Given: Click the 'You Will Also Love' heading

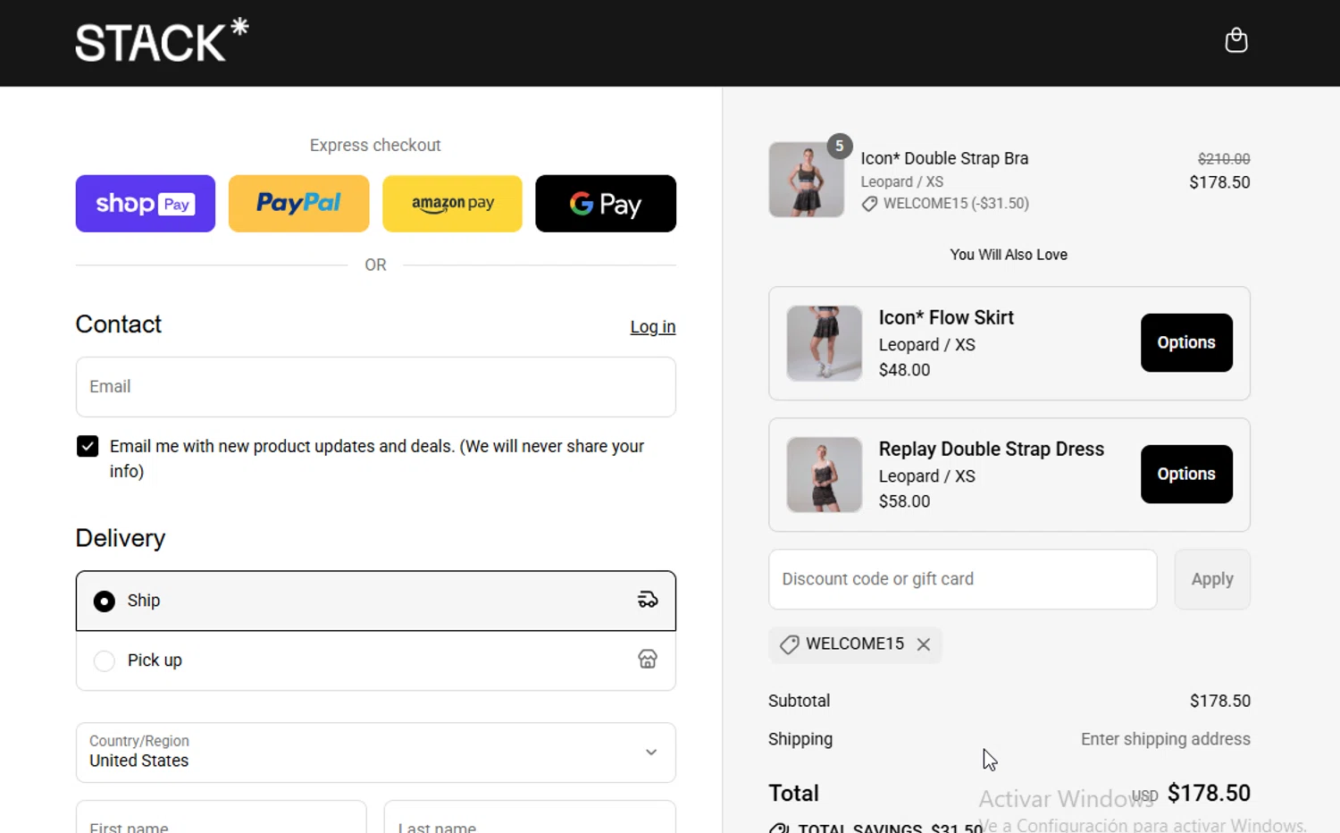Looking at the screenshot, I should [x=1009, y=255].
